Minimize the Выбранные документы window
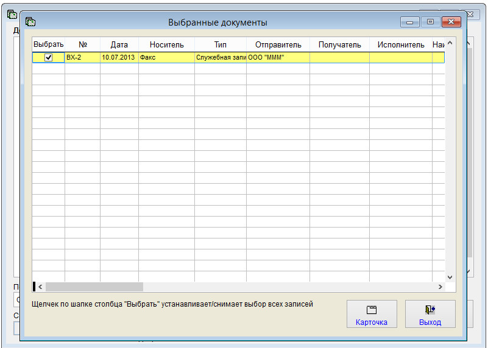The image size is (488, 348). pos(410,22)
